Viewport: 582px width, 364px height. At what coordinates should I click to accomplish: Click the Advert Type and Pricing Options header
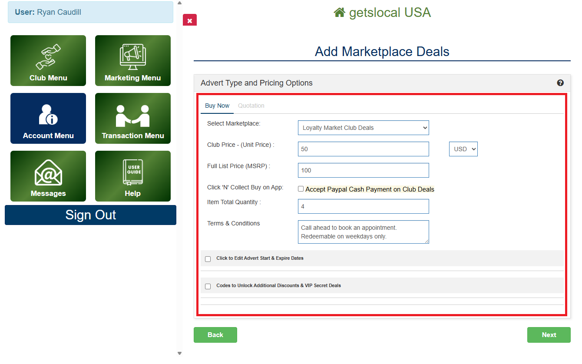pyautogui.click(x=382, y=83)
